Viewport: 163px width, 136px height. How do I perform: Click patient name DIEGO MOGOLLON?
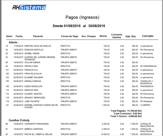[x=33, y=86]
